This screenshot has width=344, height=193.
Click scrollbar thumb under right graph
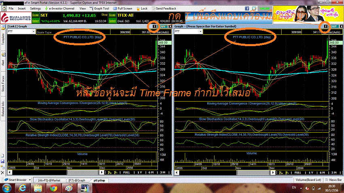tap(253, 173)
